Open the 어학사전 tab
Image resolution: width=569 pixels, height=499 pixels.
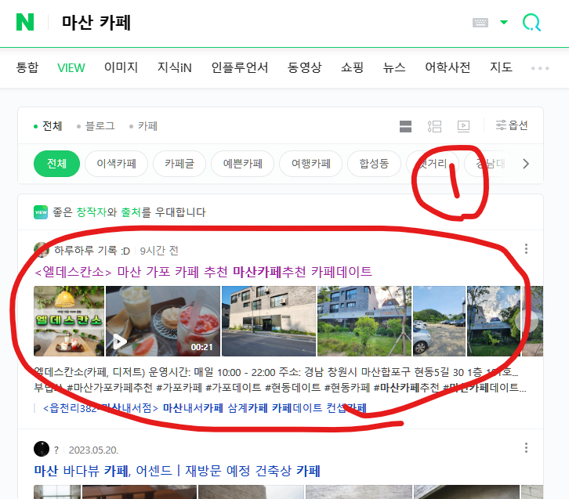pos(448,67)
